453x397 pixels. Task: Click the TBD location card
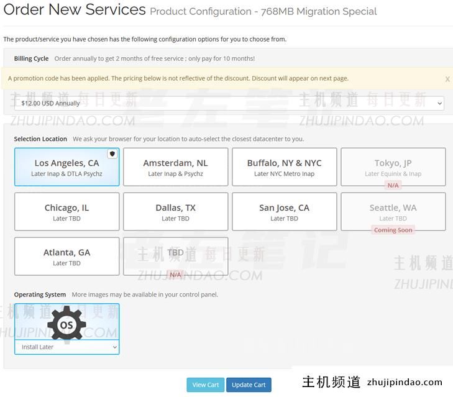tap(175, 255)
